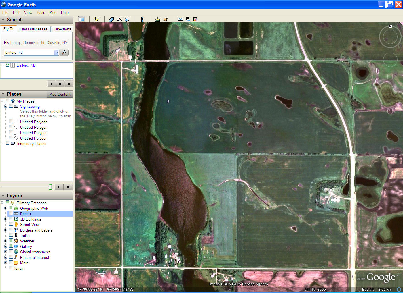Image resolution: width=403 pixels, height=293 pixels.
Task: Toggle the Places of Interest checkbox
Action: click(11, 257)
